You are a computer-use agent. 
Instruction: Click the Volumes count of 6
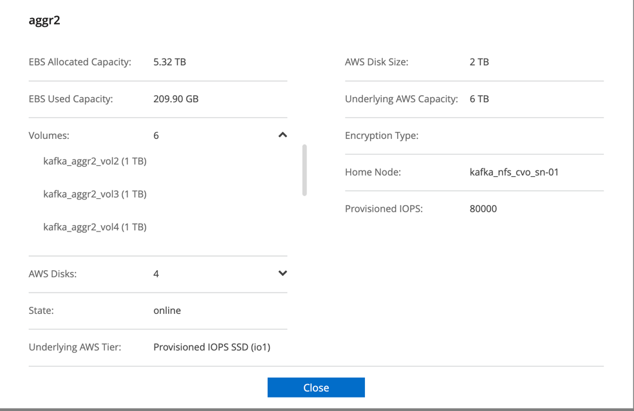click(156, 136)
